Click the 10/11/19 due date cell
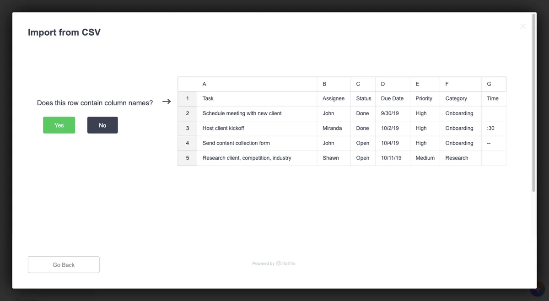Viewport: 549px width, 301px height. coord(392,158)
